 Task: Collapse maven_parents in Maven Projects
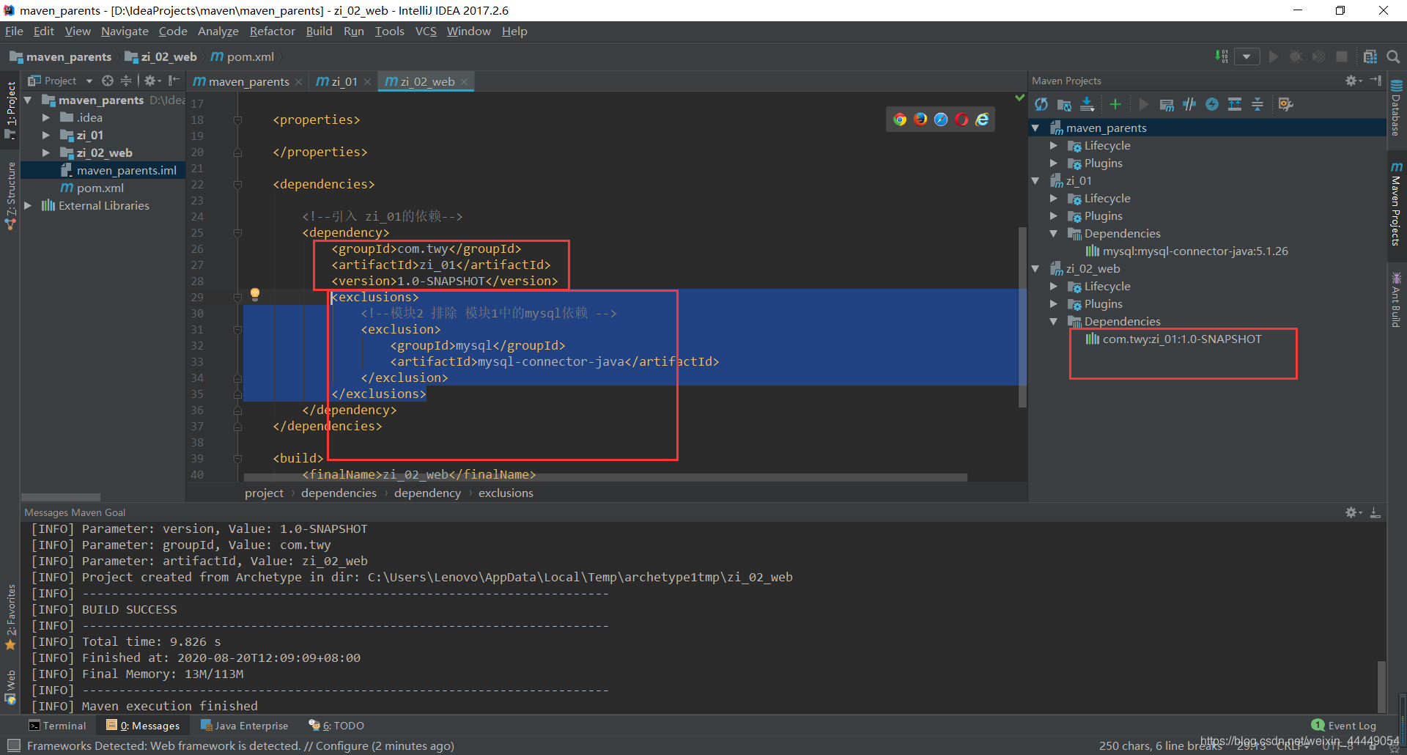[1035, 128]
